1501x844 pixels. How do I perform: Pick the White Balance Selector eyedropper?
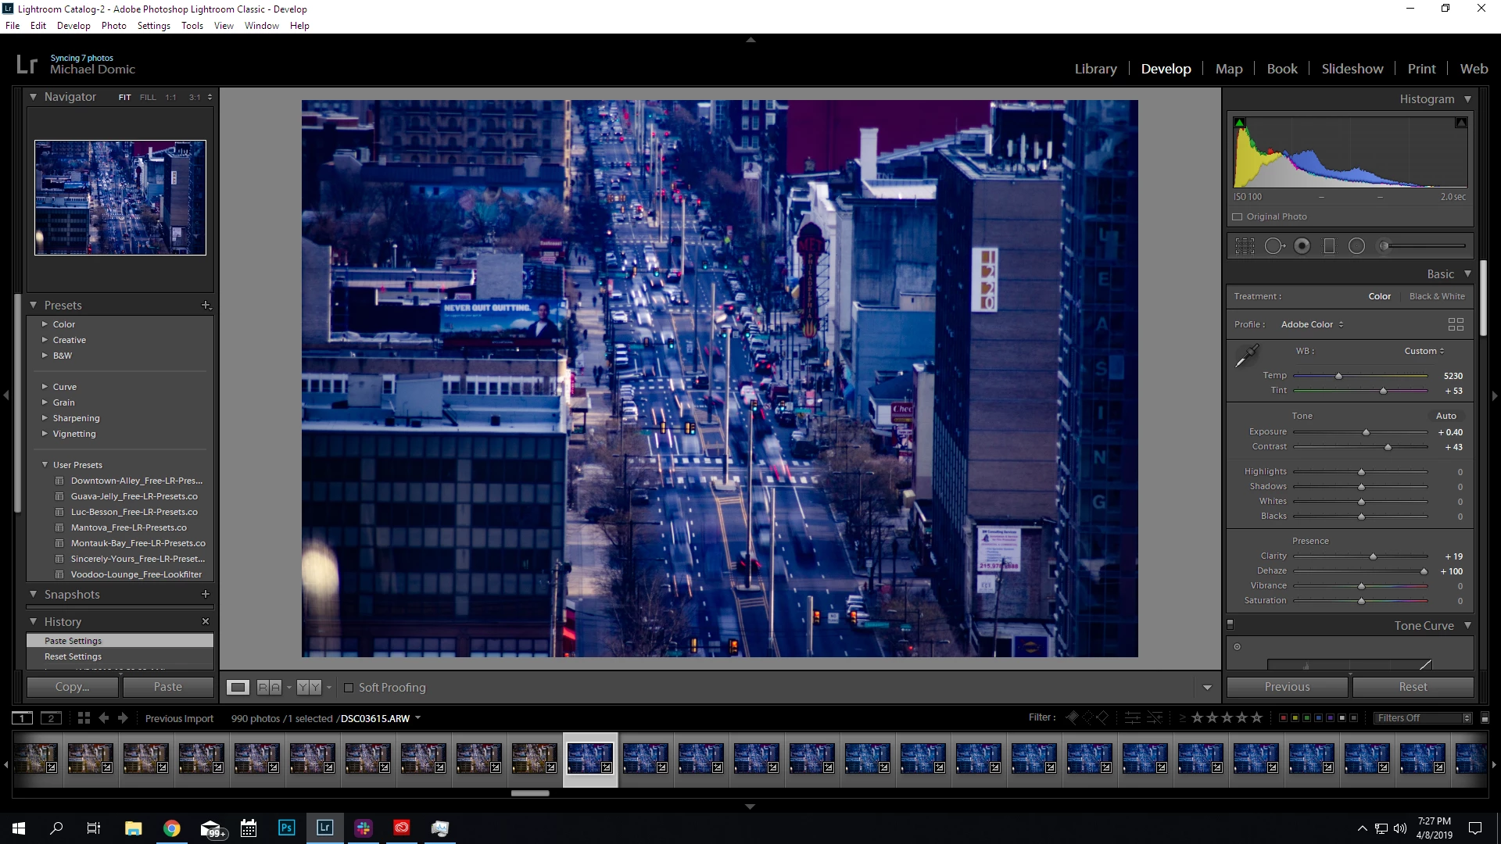click(1246, 356)
